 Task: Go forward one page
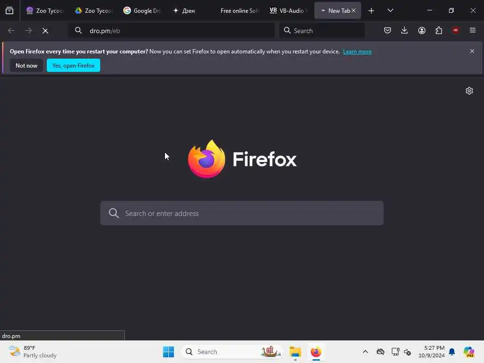[x=28, y=31]
